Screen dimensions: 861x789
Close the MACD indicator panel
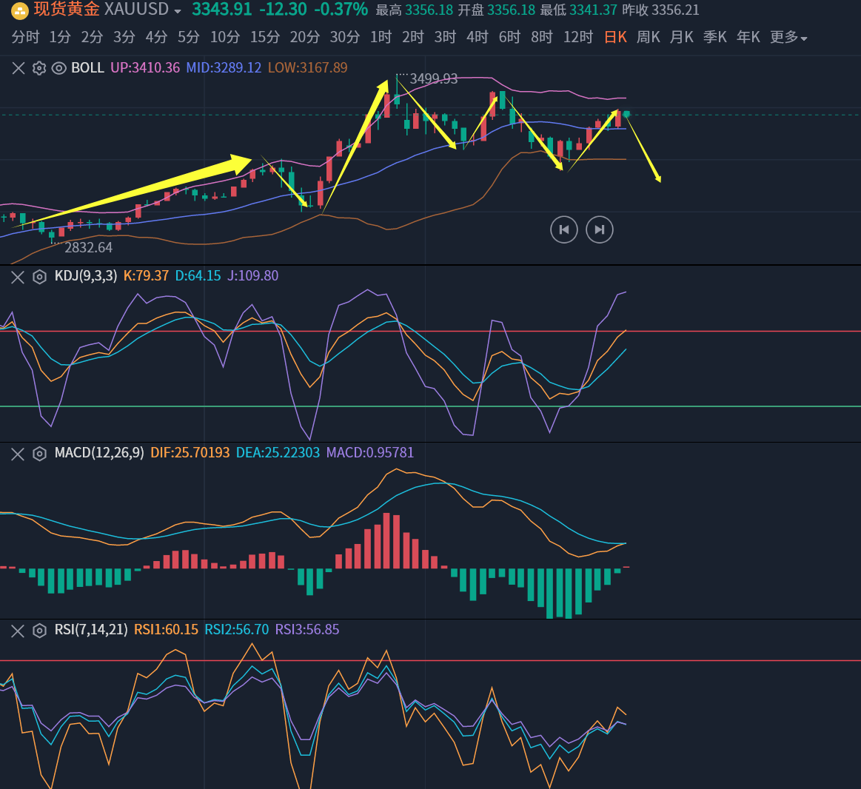point(18,454)
